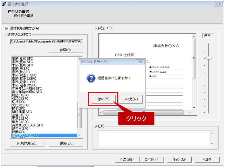The width and height of the screenshot is (225, 167).
Task: Click the blue question mark icon
Action: 91,78
